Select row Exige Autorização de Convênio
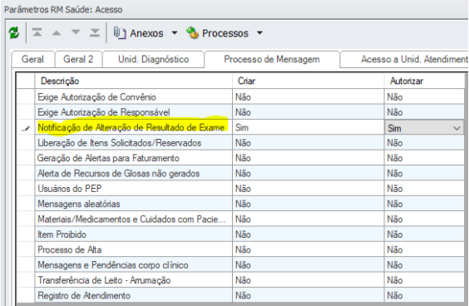469x306 pixels. (x=133, y=97)
